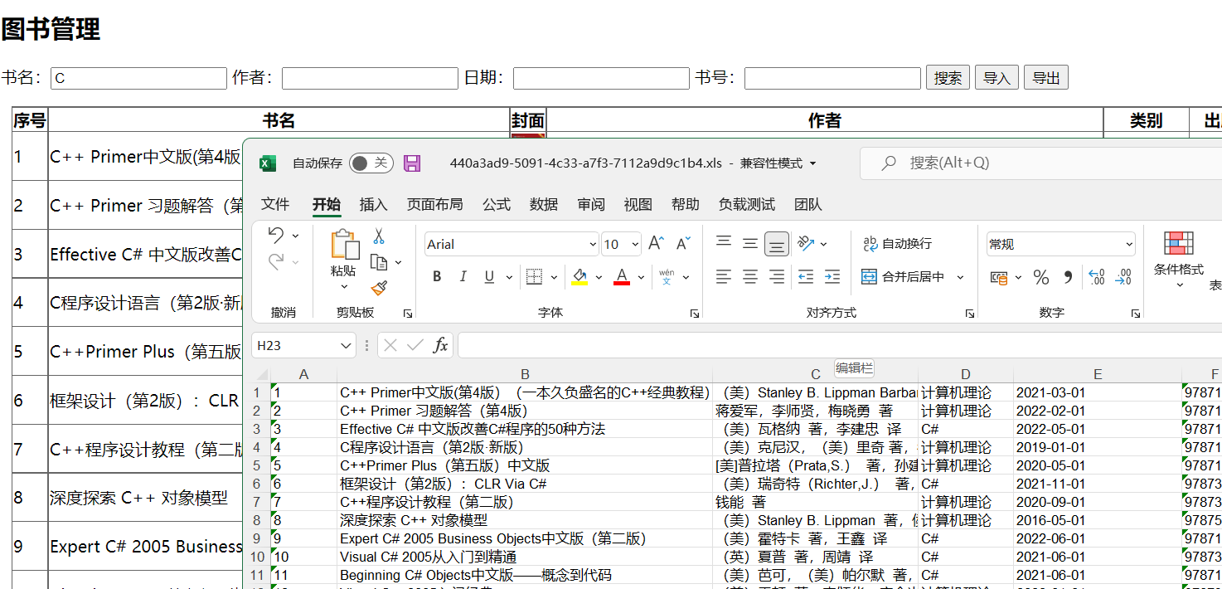Open the font size 10 dropdown
1222x589 pixels.
pyautogui.click(x=636, y=244)
